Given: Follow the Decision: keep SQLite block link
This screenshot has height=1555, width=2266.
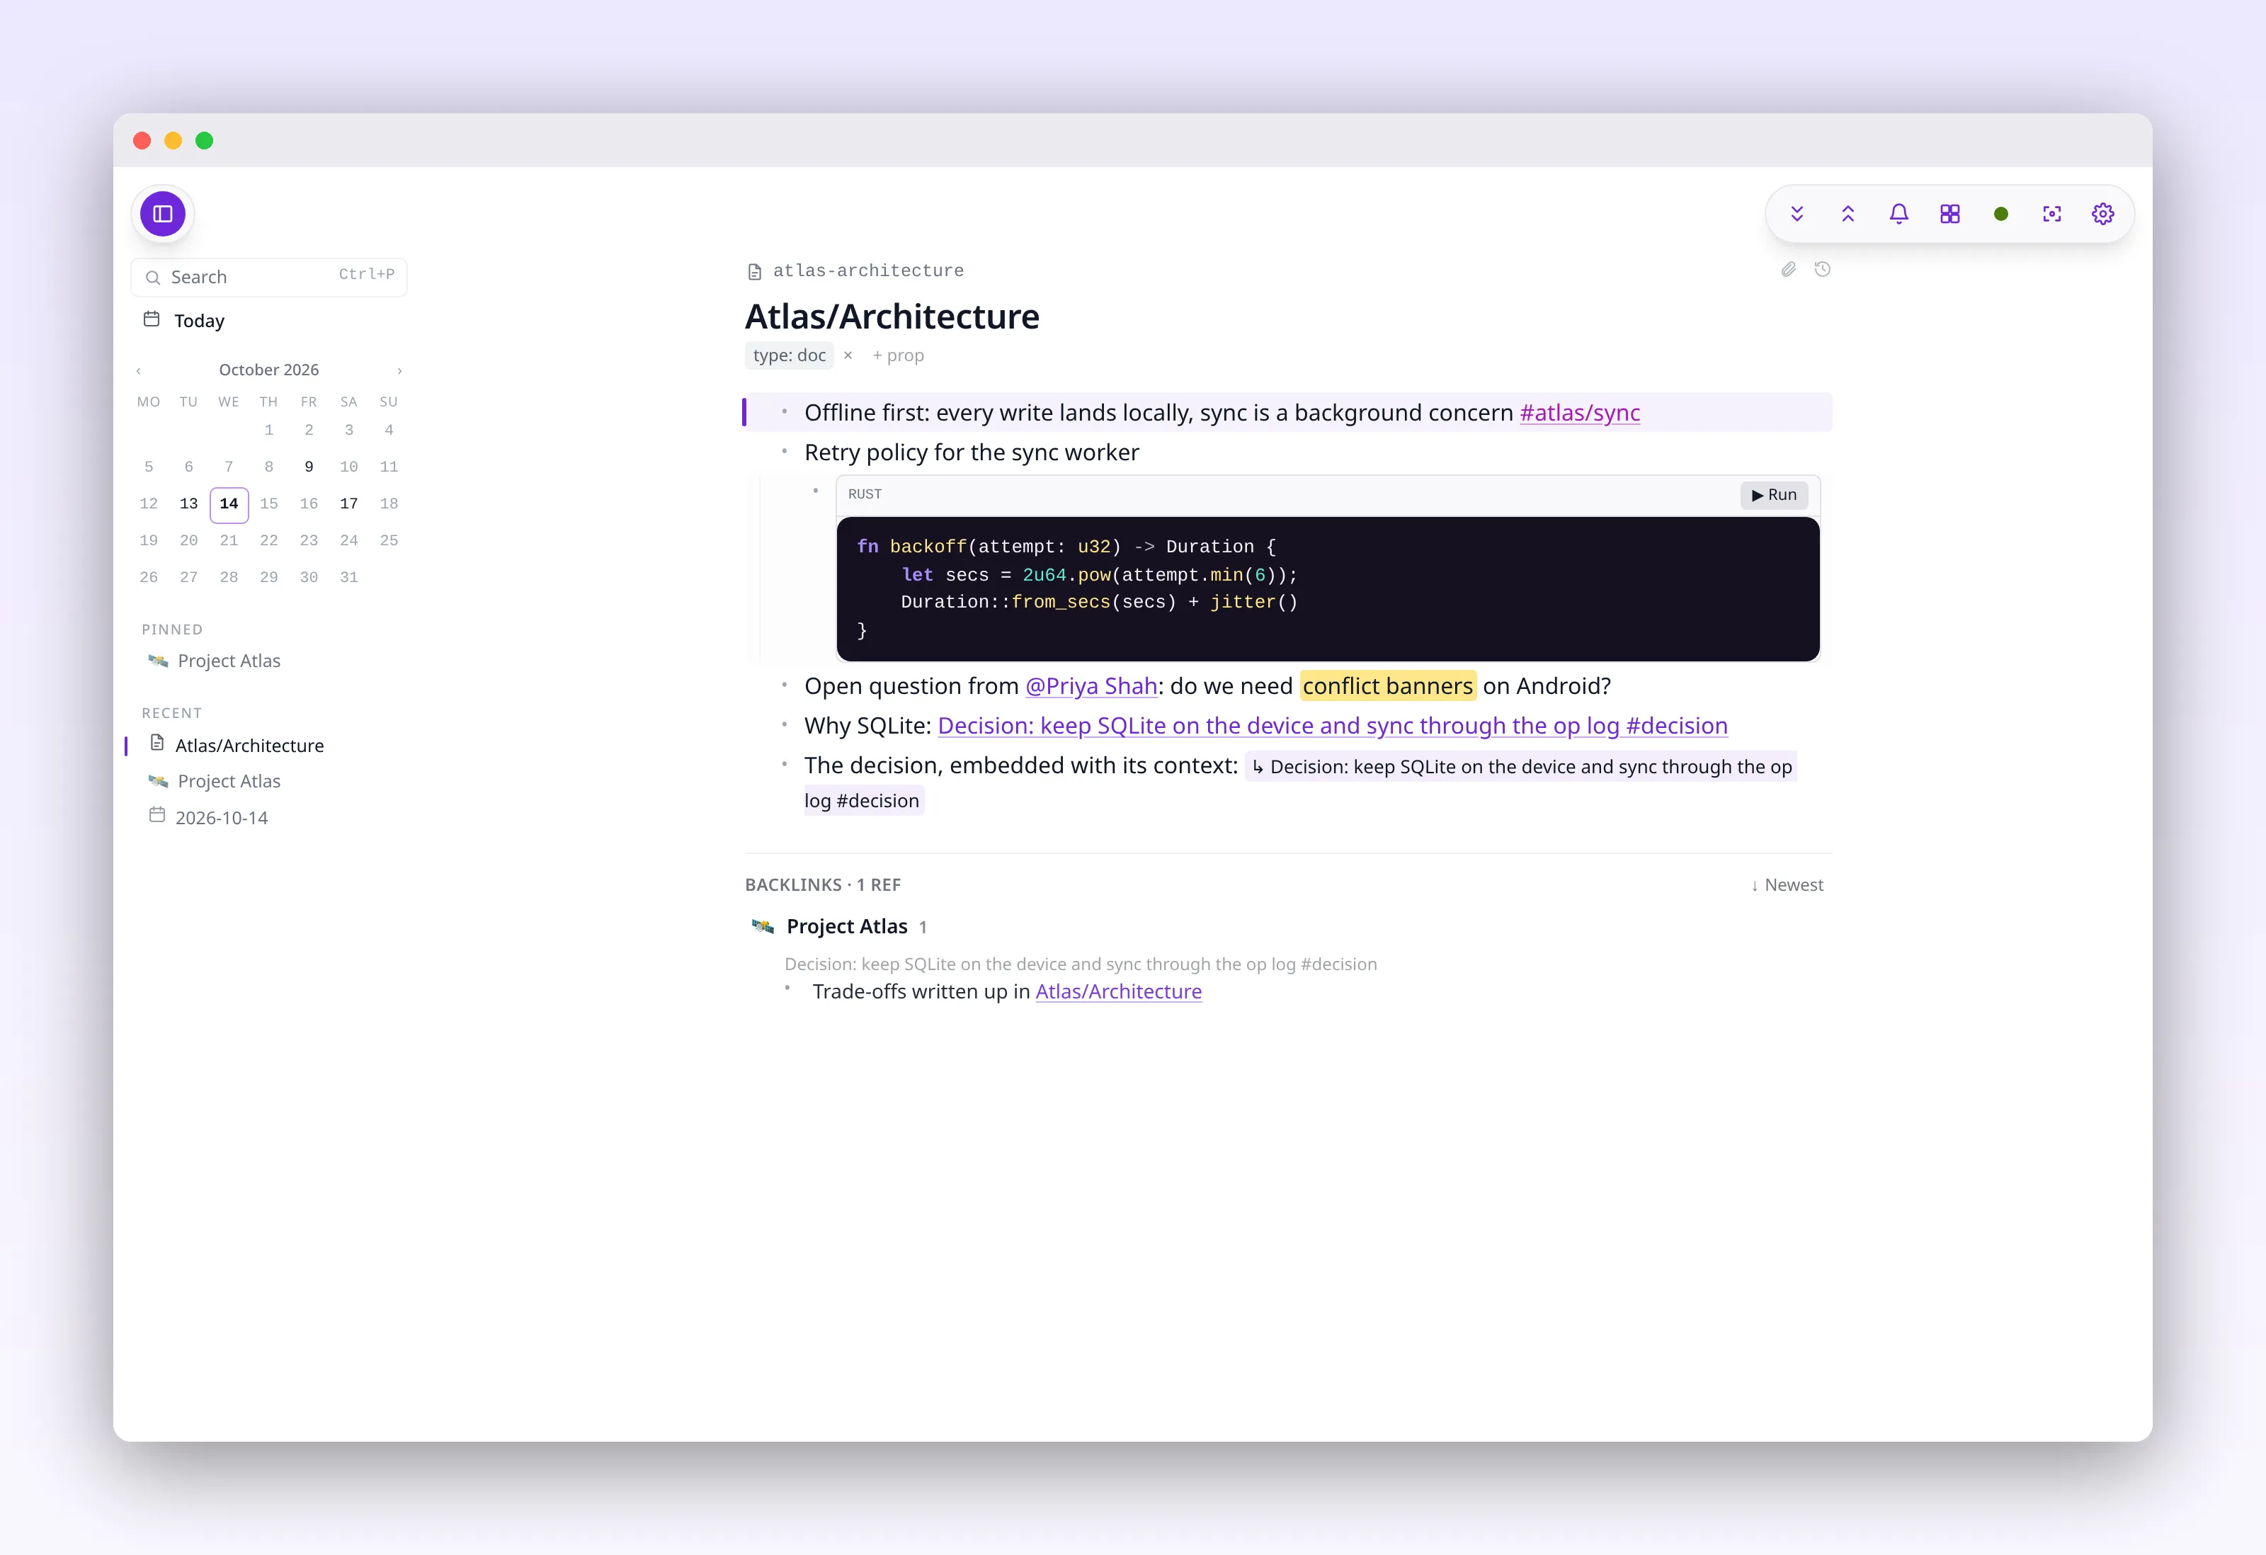Looking at the screenshot, I should (x=1333, y=725).
